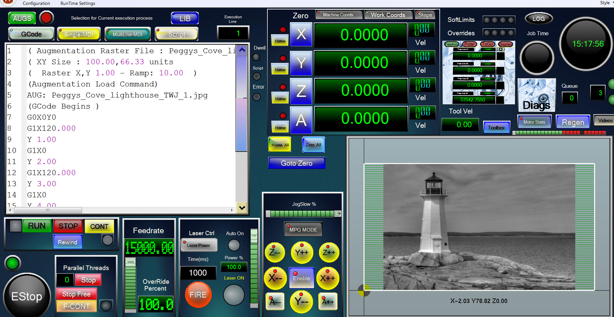This screenshot has height=317, width=614.
Task: Click the Goto Zero button
Action: (x=296, y=163)
